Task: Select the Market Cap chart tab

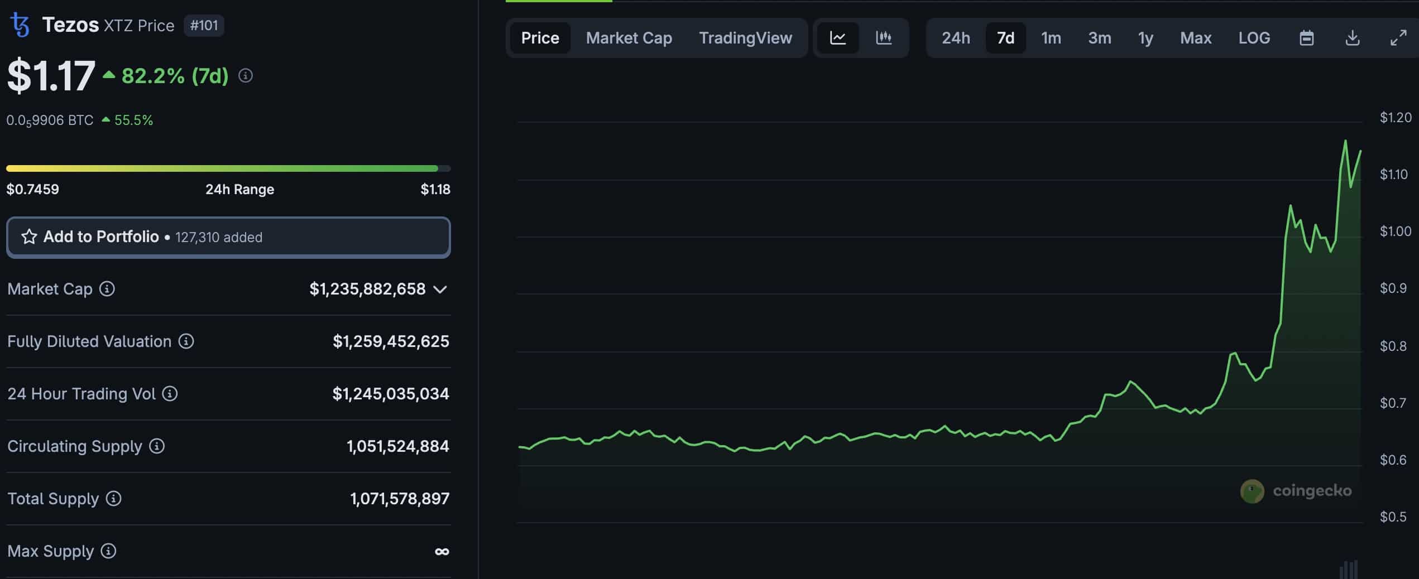Action: click(x=629, y=38)
